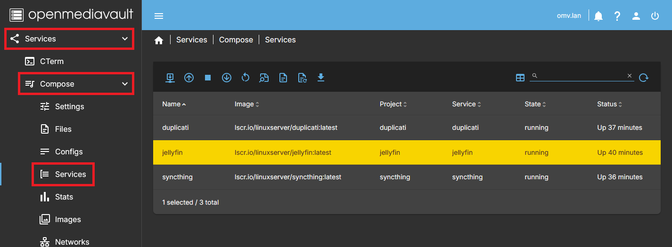
Task: Sort the table by Status column
Action: 609,104
